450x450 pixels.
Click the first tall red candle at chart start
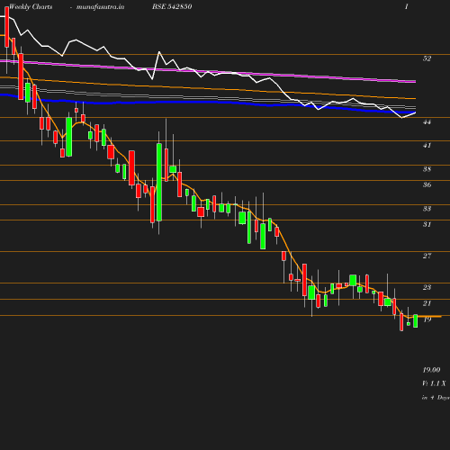point(7,27)
